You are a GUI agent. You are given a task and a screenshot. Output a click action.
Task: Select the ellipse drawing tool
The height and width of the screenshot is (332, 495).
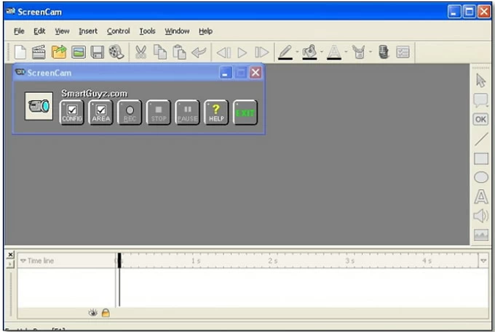(480, 177)
